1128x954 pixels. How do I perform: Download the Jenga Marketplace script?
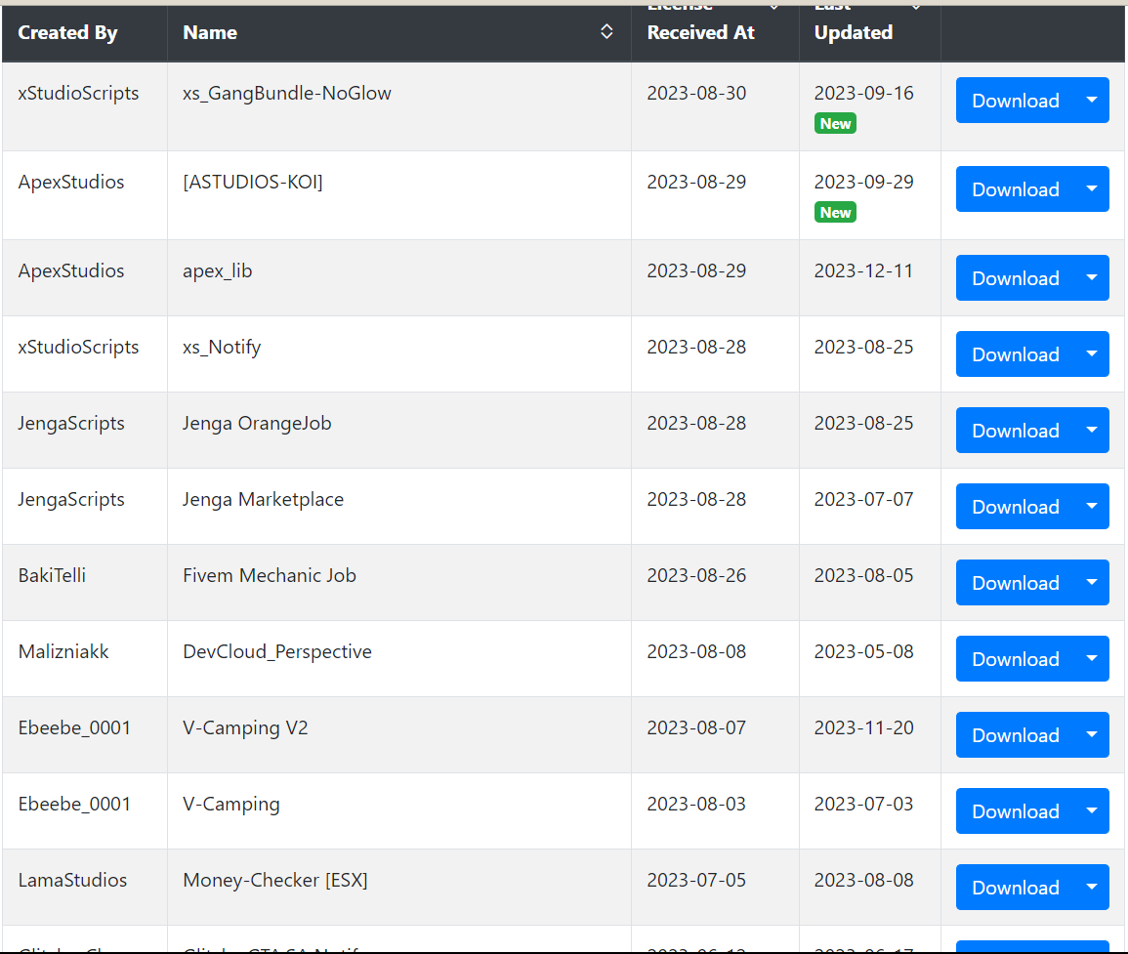(x=1015, y=507)
